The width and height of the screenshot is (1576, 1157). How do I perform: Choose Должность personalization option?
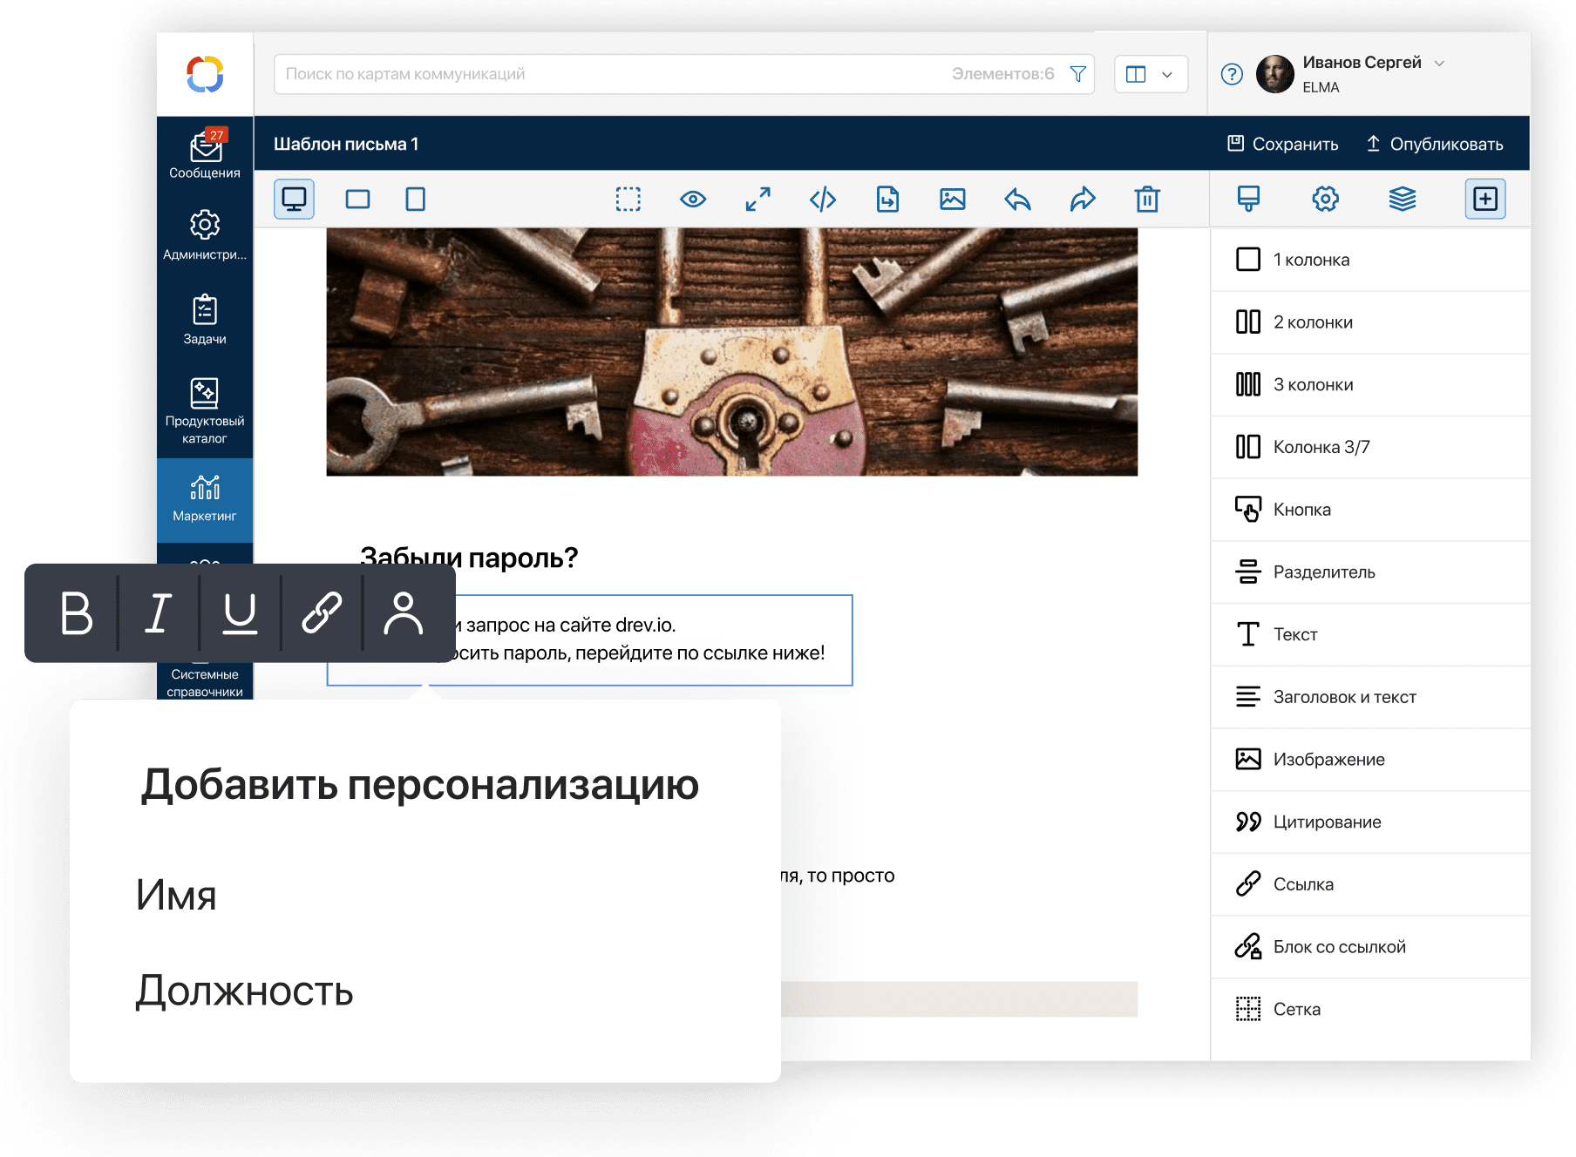point(244,991)
